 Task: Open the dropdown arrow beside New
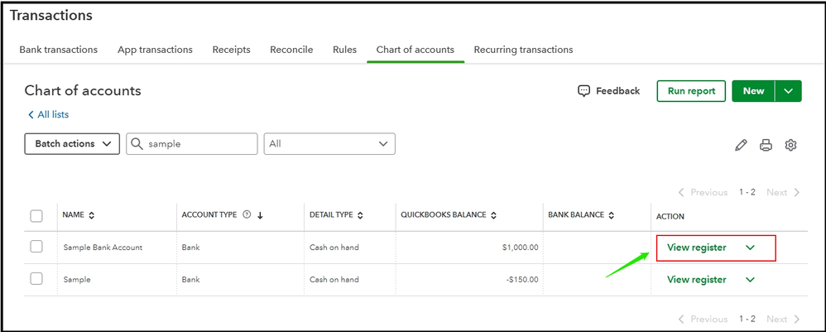[x=789, y=91]
